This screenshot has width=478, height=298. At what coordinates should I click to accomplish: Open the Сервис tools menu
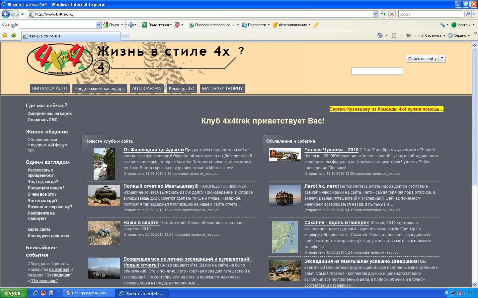459,35
